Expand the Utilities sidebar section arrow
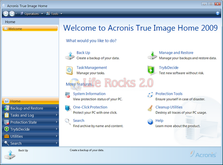223x165 pixels. click(56, 136)
